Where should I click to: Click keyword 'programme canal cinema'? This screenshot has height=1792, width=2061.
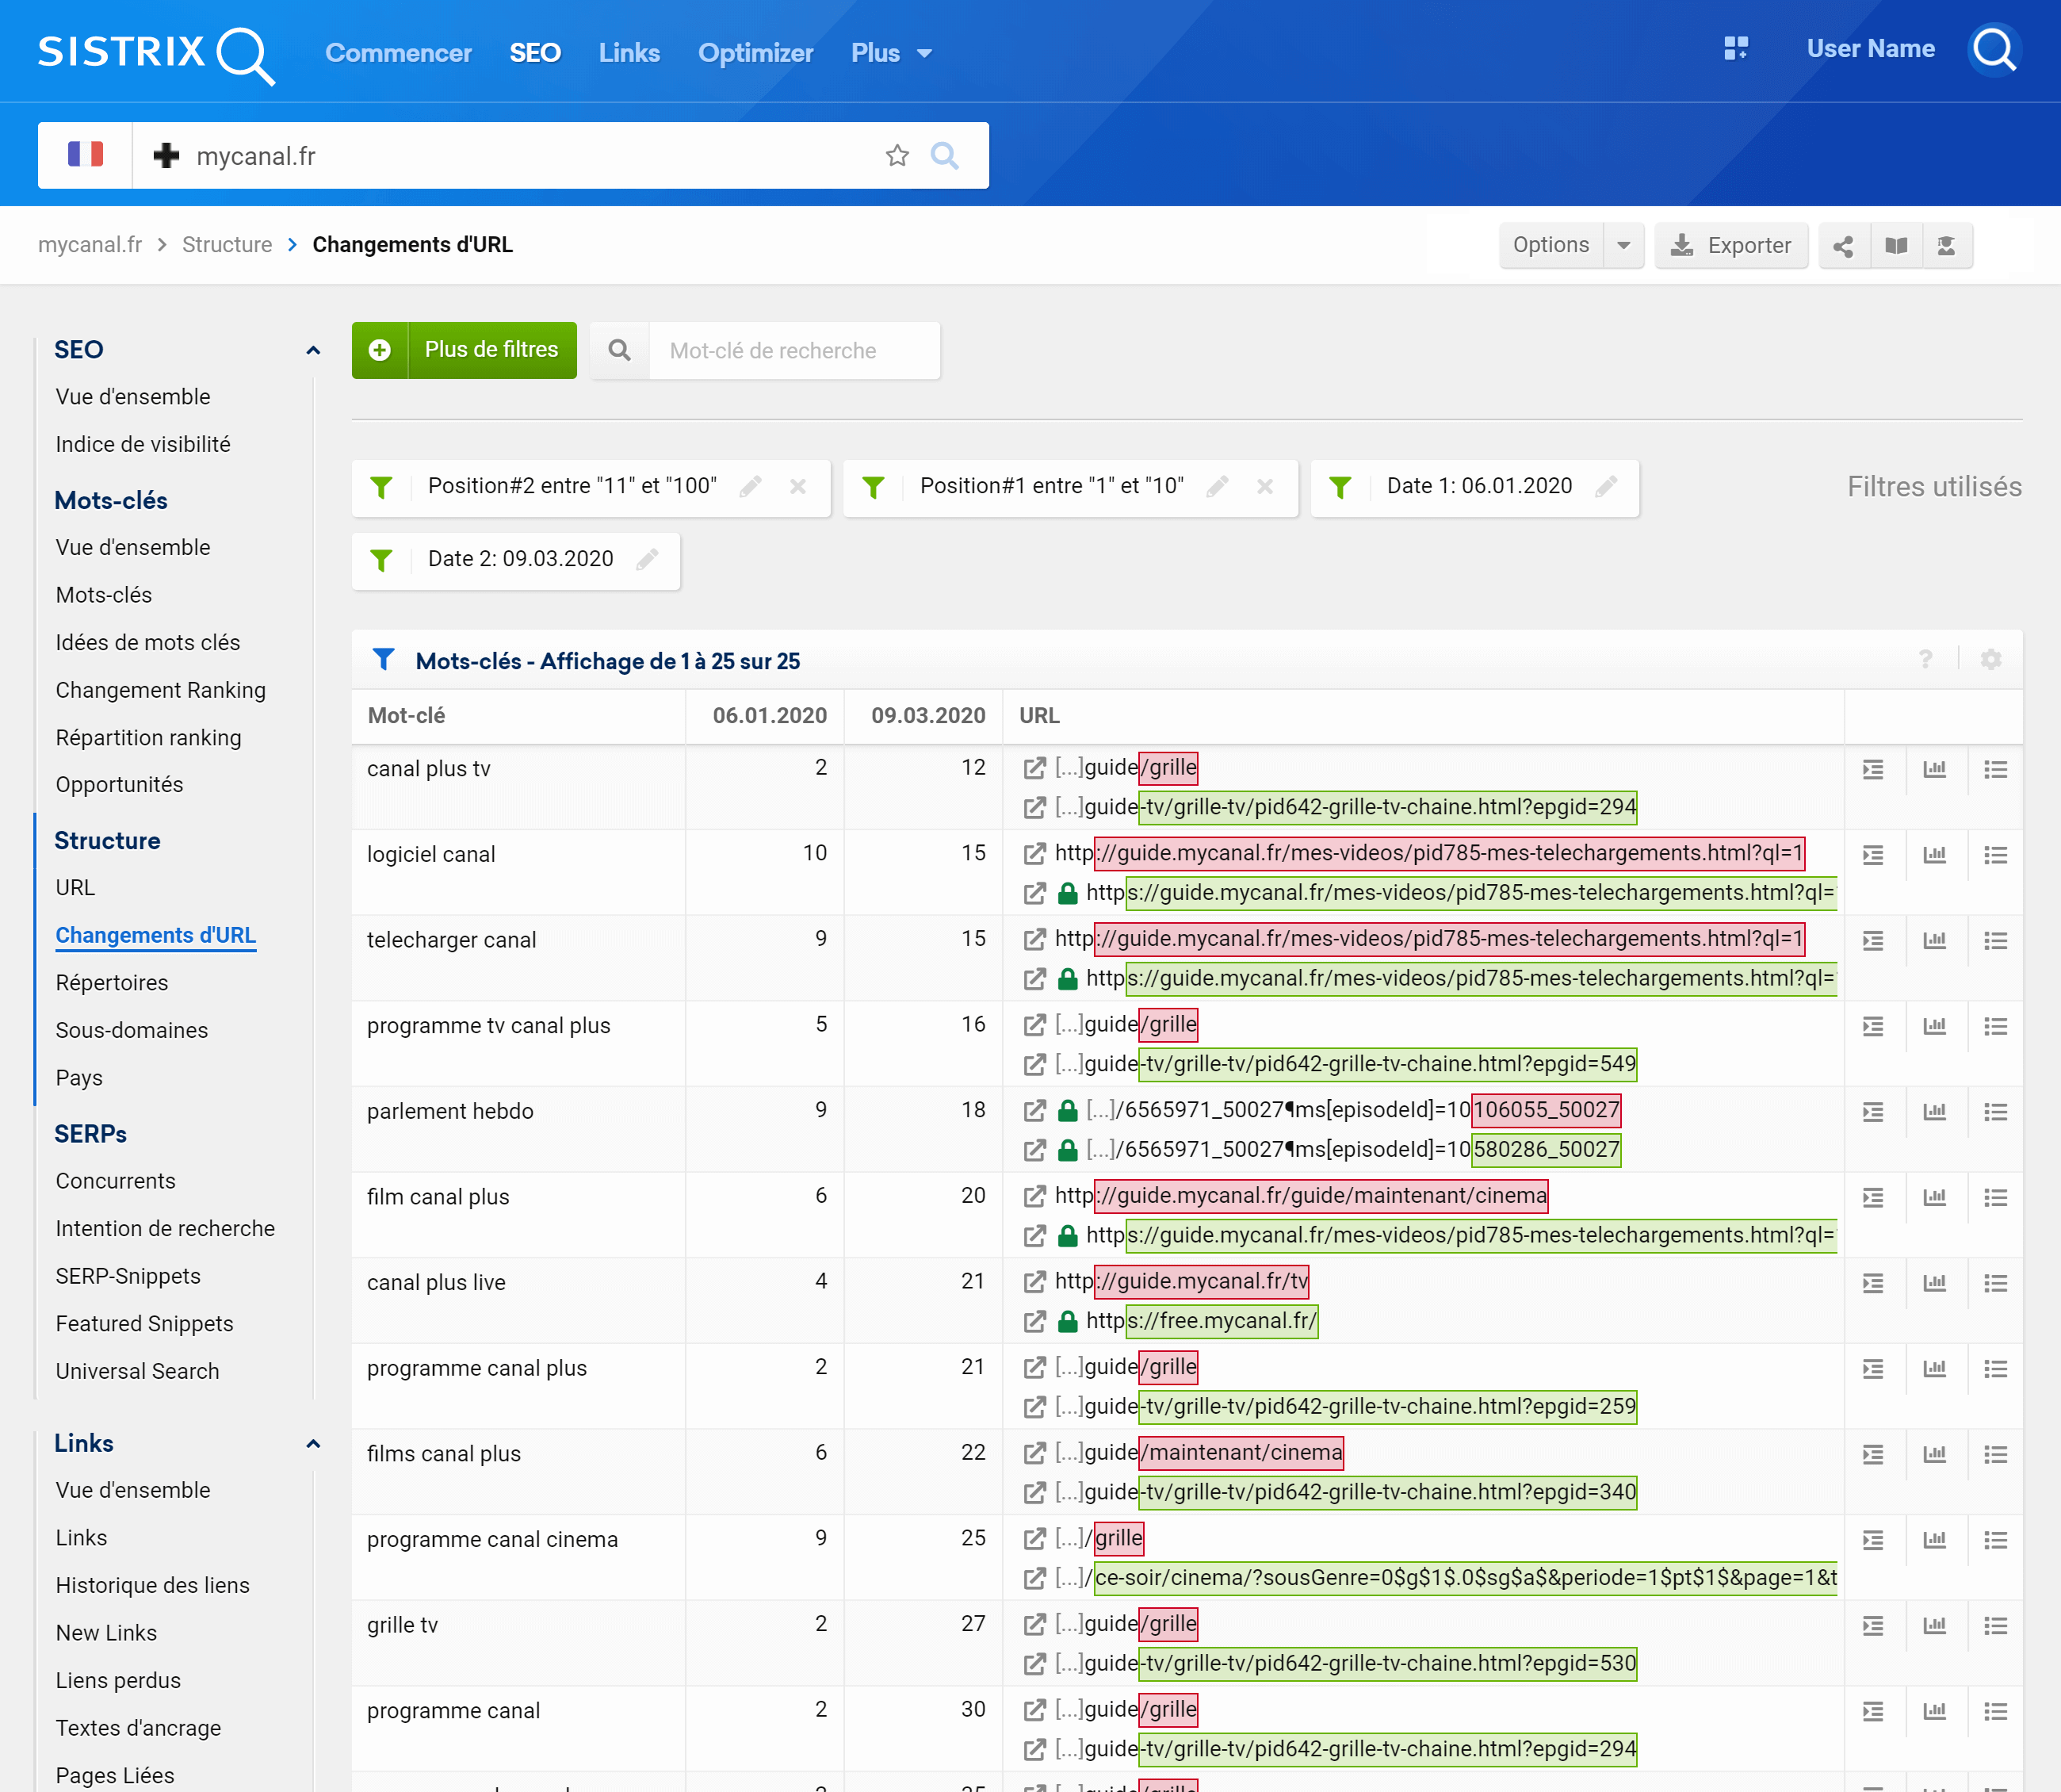point(493,1540)
